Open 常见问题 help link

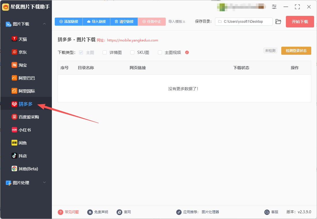tap(68, 212)
